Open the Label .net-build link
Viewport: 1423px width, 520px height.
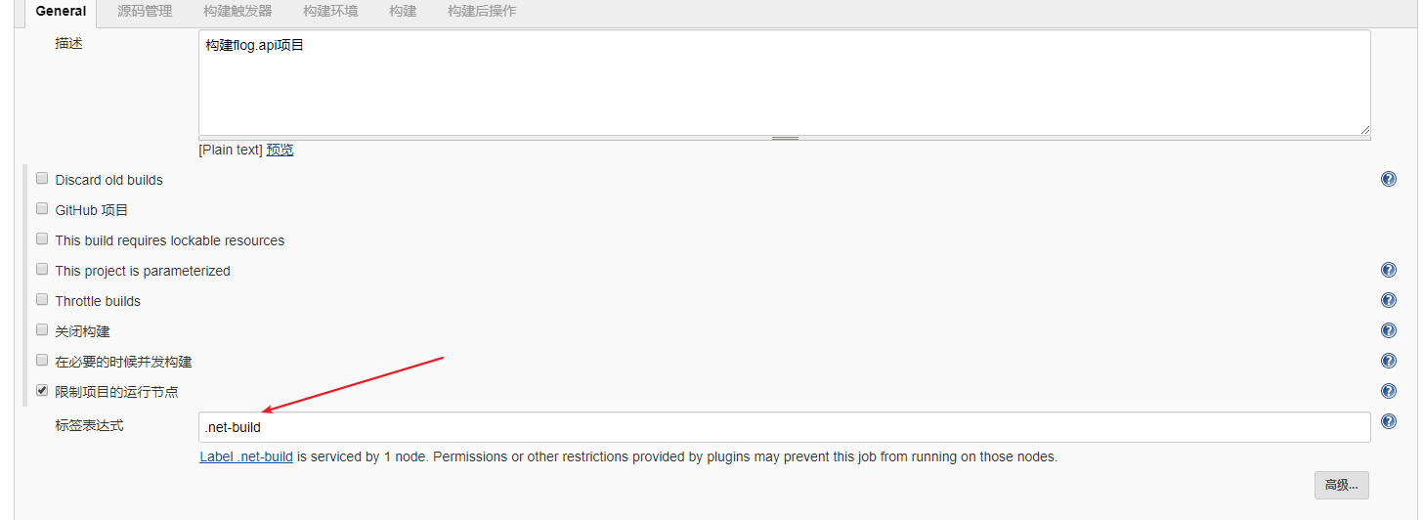click(x=246, y=456)
